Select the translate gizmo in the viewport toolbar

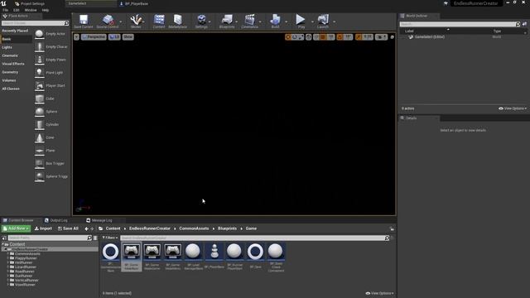(x=288, y=36)
